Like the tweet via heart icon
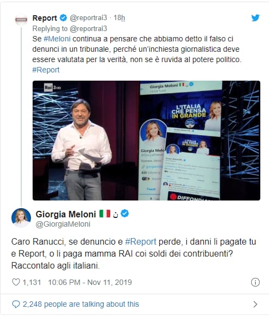This screenshot has height=316, width=269. pyautogui.click(x=16, y=282)
